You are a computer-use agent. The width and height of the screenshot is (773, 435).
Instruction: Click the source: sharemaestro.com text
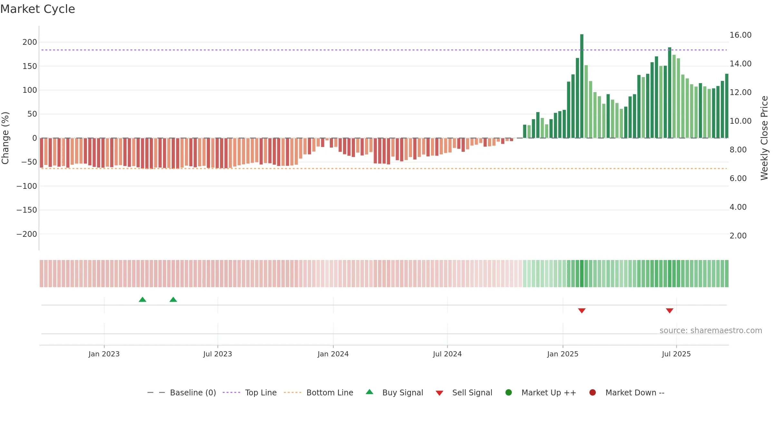pos(711,331)
